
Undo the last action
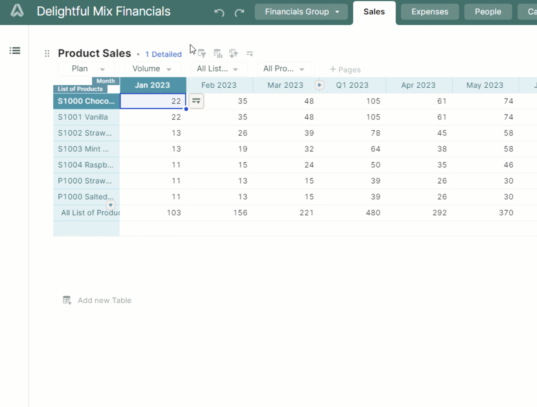(x=219, y=12)
